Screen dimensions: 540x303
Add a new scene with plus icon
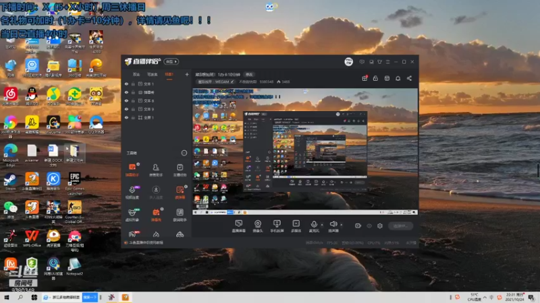[x=187, y=74]
